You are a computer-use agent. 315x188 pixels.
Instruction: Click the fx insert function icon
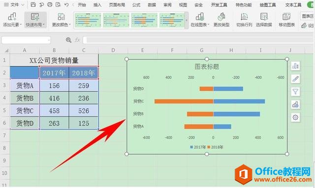(78, 40)
